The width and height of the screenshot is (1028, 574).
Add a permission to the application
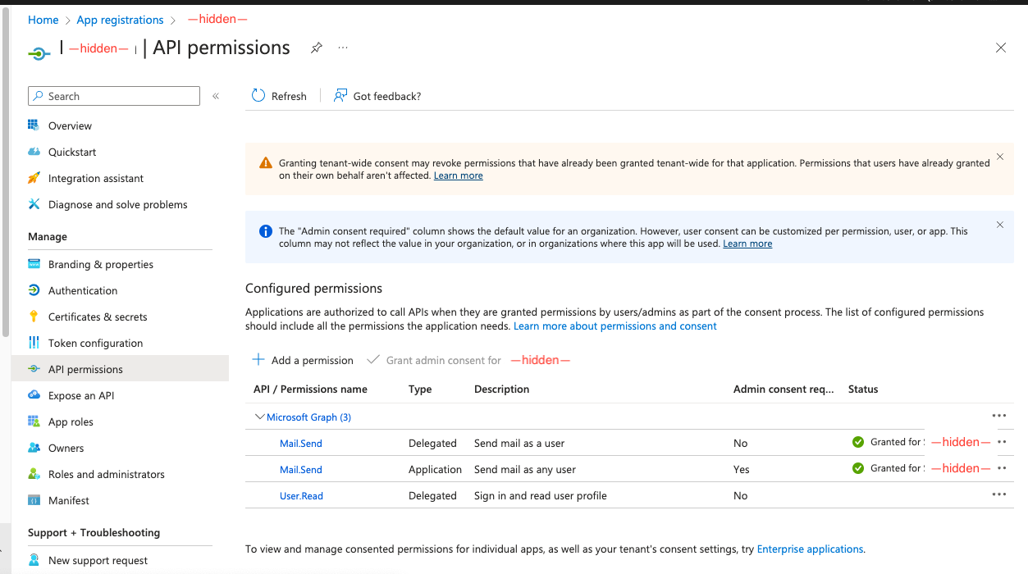point(303,360)
